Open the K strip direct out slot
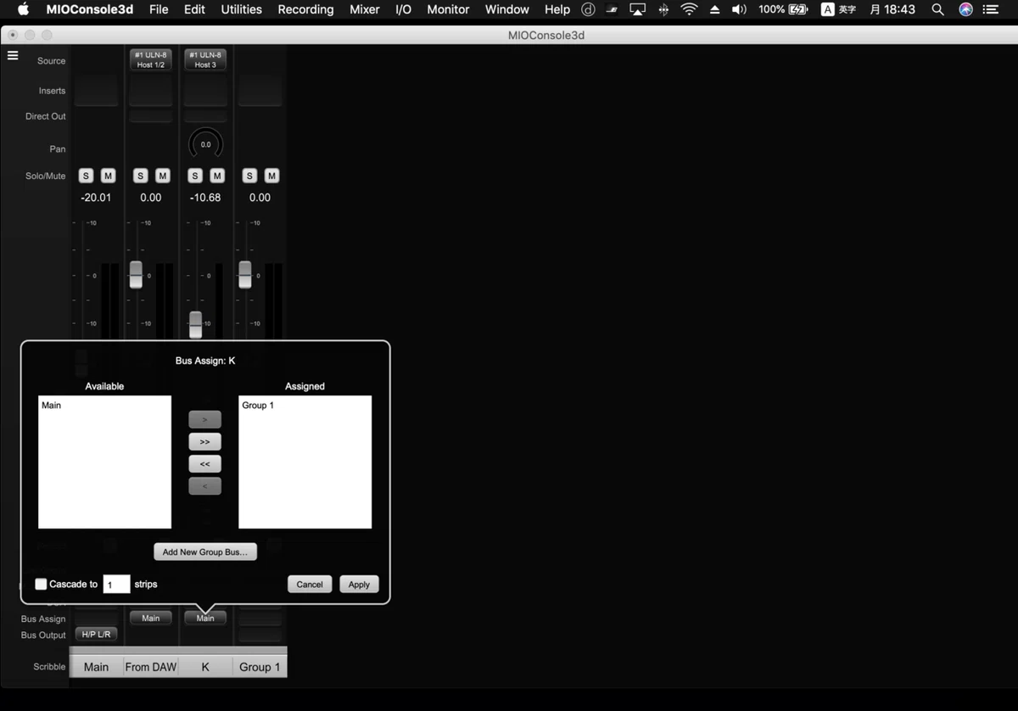Viewport: 1018px width, 711px height. 205,116
